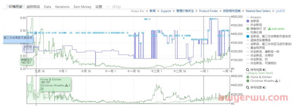293x106 pixels.
Task: Click the $ 60 price axis label
Action: tap(23, 18)
